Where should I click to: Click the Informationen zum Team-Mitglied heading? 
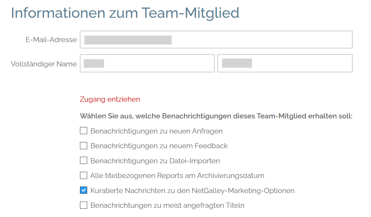click(x=125, y=13)
